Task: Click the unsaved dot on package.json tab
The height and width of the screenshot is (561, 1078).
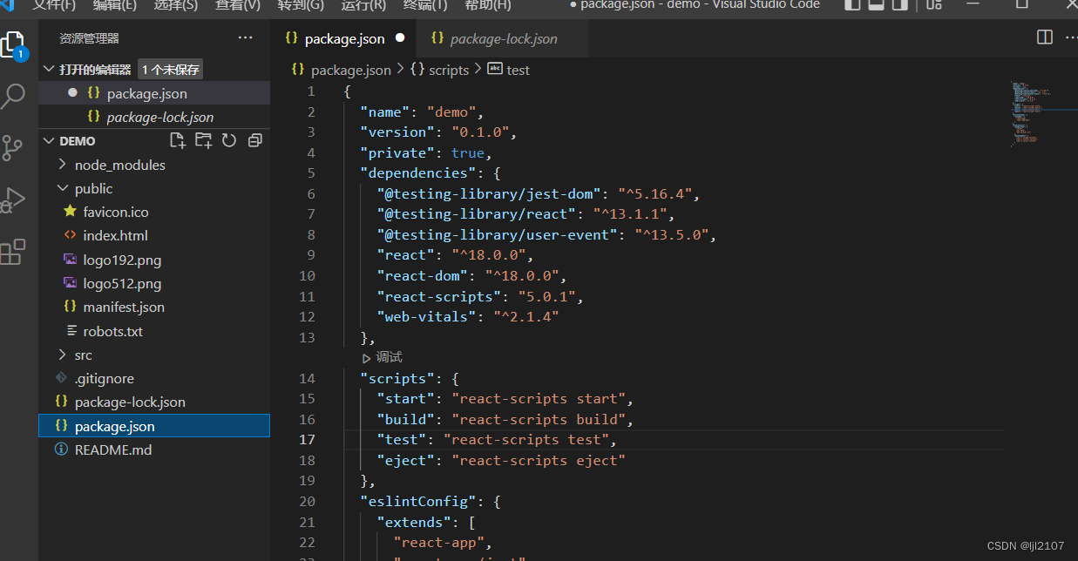Action: click(400, 38)
